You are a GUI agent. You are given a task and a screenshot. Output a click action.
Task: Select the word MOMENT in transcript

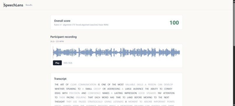point(133,102)
